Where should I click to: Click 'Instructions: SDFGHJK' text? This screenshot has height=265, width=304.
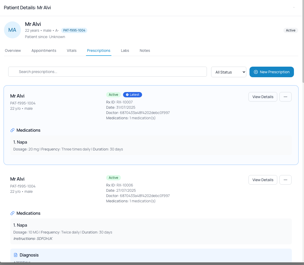click(x=33, y=239)
